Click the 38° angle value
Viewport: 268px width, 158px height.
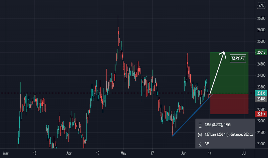coord(207,144)
